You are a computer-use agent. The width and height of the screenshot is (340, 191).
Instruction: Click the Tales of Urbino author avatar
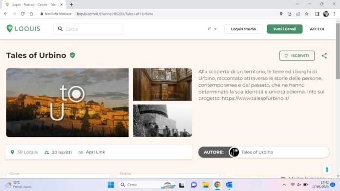tap(234, 152)
